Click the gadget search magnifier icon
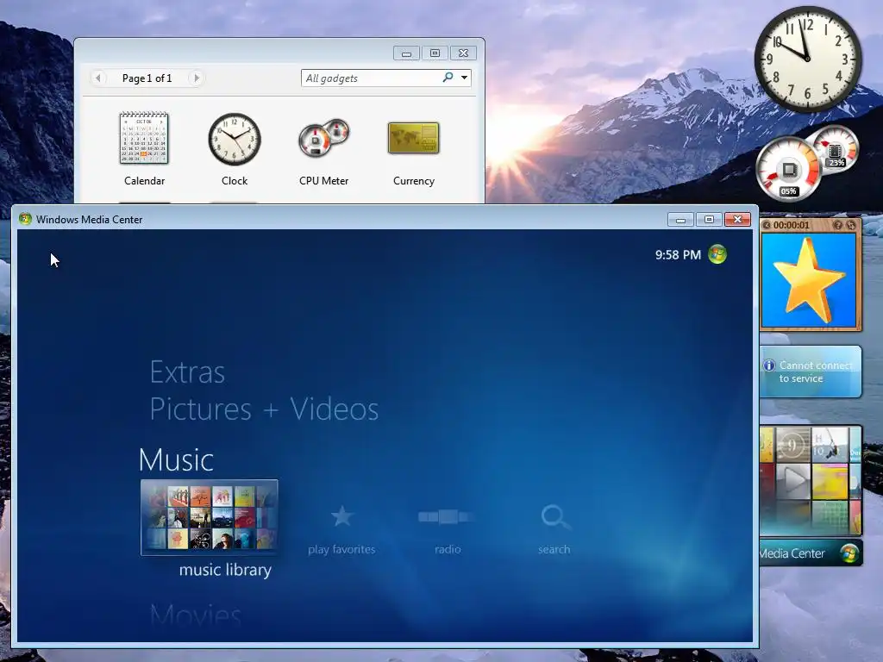This screenshot has height=662, width=883. [x=448, y=77]
